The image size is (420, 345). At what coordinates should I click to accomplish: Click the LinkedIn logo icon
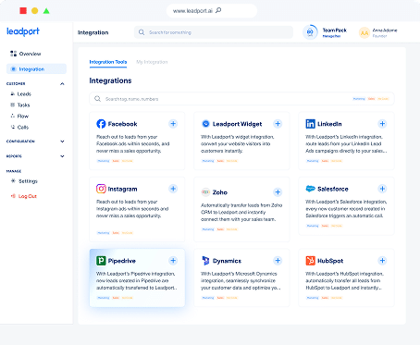coord(310,124)
